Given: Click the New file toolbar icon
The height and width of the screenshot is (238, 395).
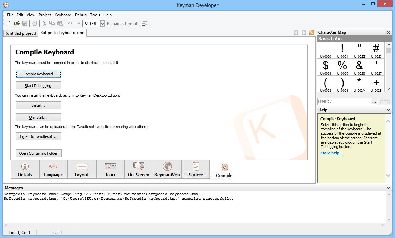Looking at the screenshot, I should 9,23.
